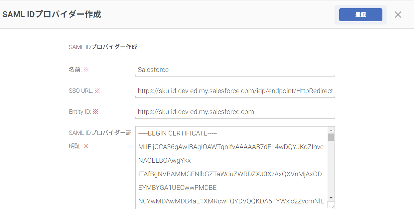Click the section subtitle SAML IDプロバイダー作成
The height and width of the screenshot is (215, 414).
(x=103, y=47)
